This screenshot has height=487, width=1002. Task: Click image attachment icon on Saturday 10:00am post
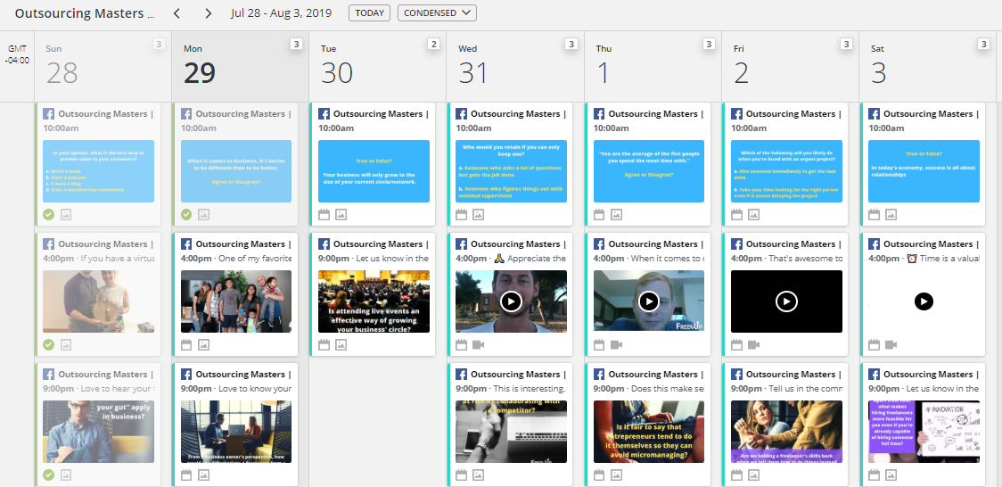point(891,215)
